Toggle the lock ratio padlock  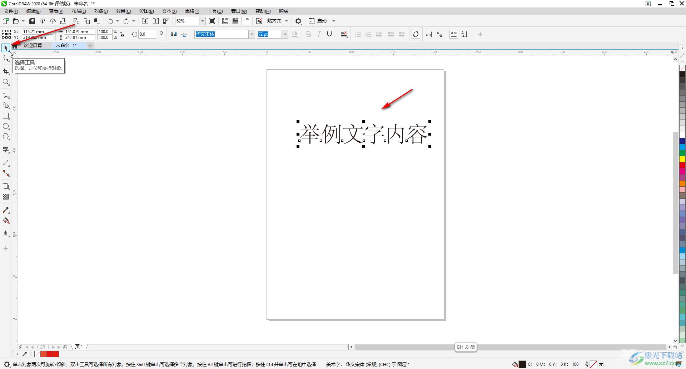pyautogui.click(x=123, y=34)
